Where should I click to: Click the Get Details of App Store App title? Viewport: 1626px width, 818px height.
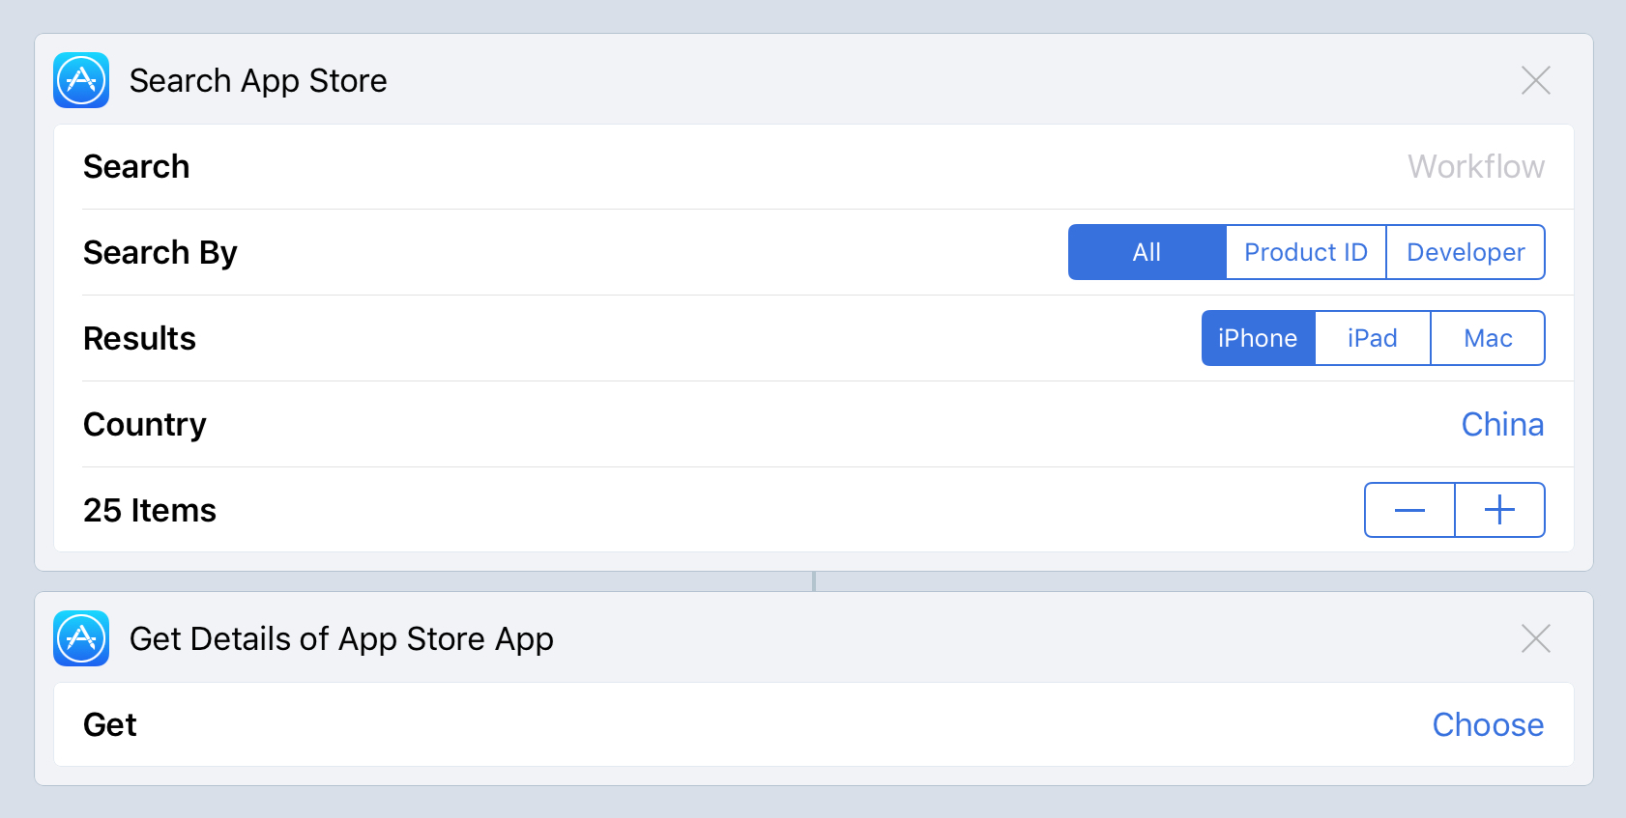[341, 638]
